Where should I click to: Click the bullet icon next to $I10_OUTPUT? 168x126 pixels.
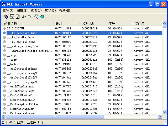tap(4, 28)
